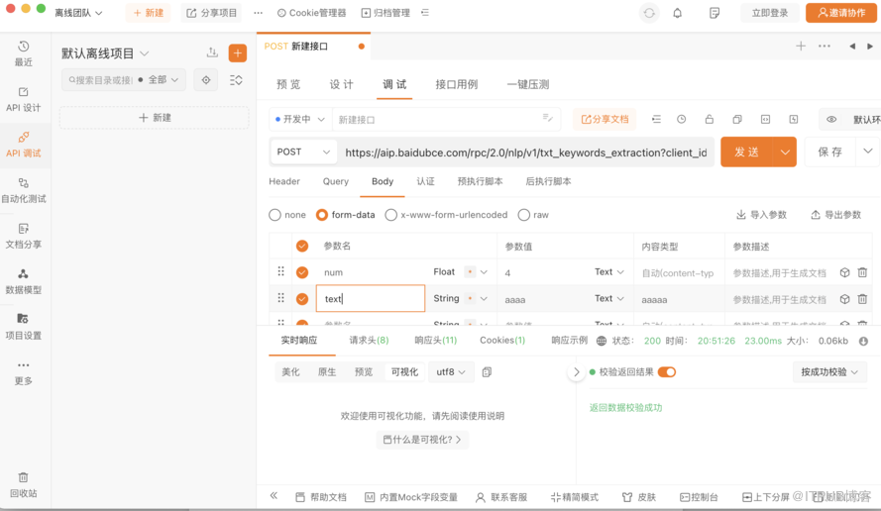881x511 pixels.
Task: Open 数据模型 in left sidebar
Action: coord(24,280)
